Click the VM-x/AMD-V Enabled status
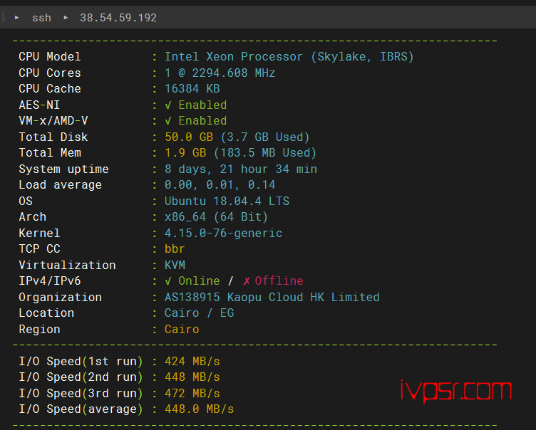 coord(196,121)
